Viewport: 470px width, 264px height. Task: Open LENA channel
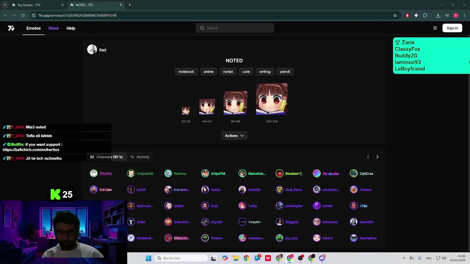tap(137, 190)
